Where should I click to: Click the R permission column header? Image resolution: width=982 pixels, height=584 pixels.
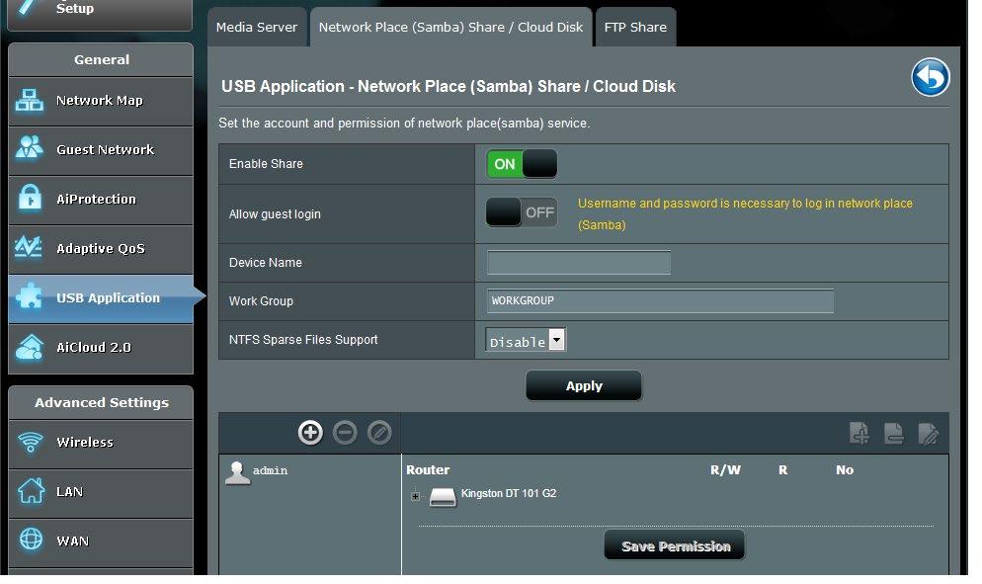(782, 470)
